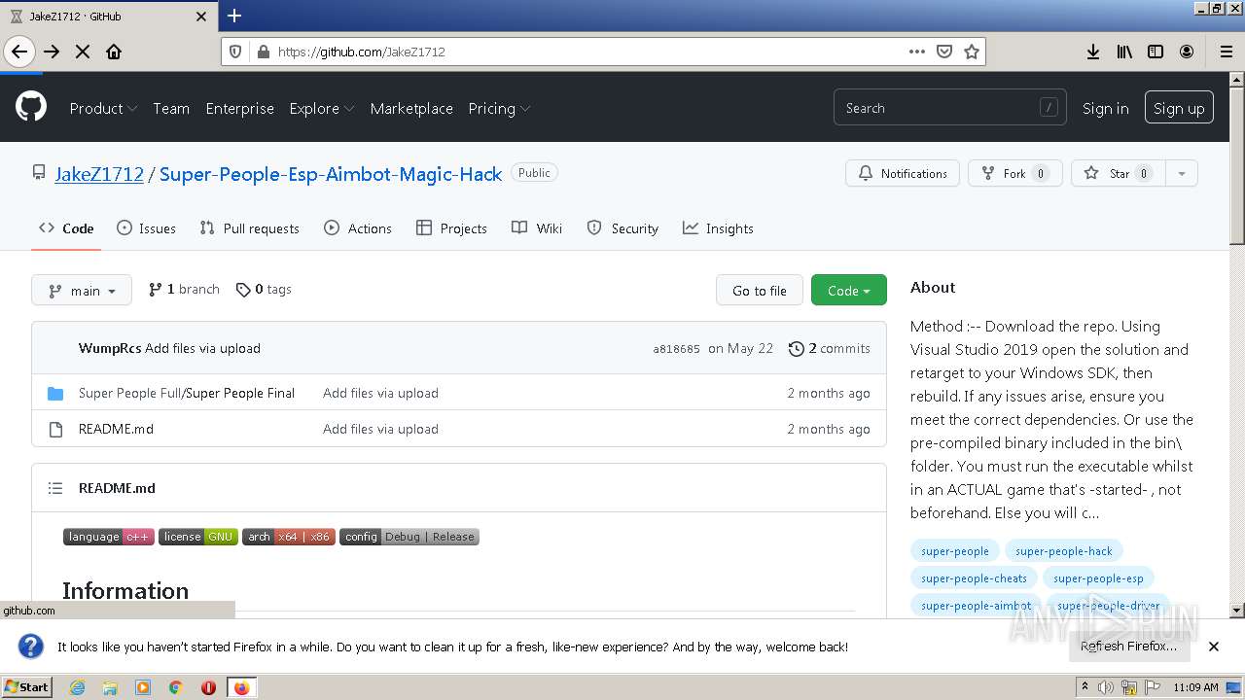
Task: Open the Super-People-Esp-Aimbot-Magic-Hack repository link
Action: [331, 174]
